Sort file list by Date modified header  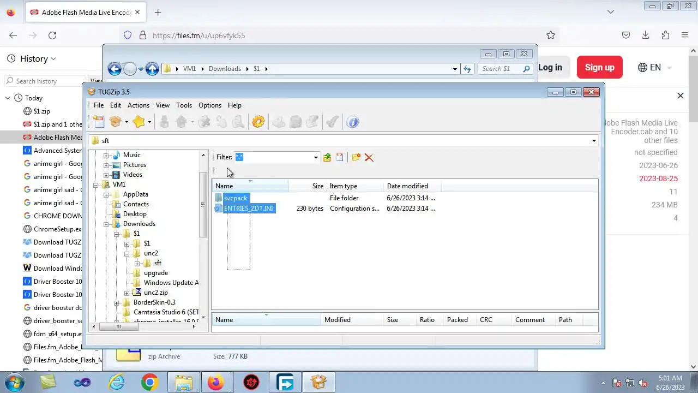pyautogui.click(x=411, y=186)
